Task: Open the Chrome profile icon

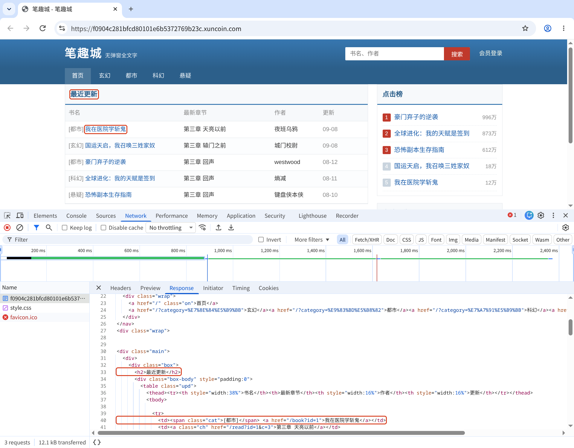Action: pyautogui.click(x=547, y=28)
